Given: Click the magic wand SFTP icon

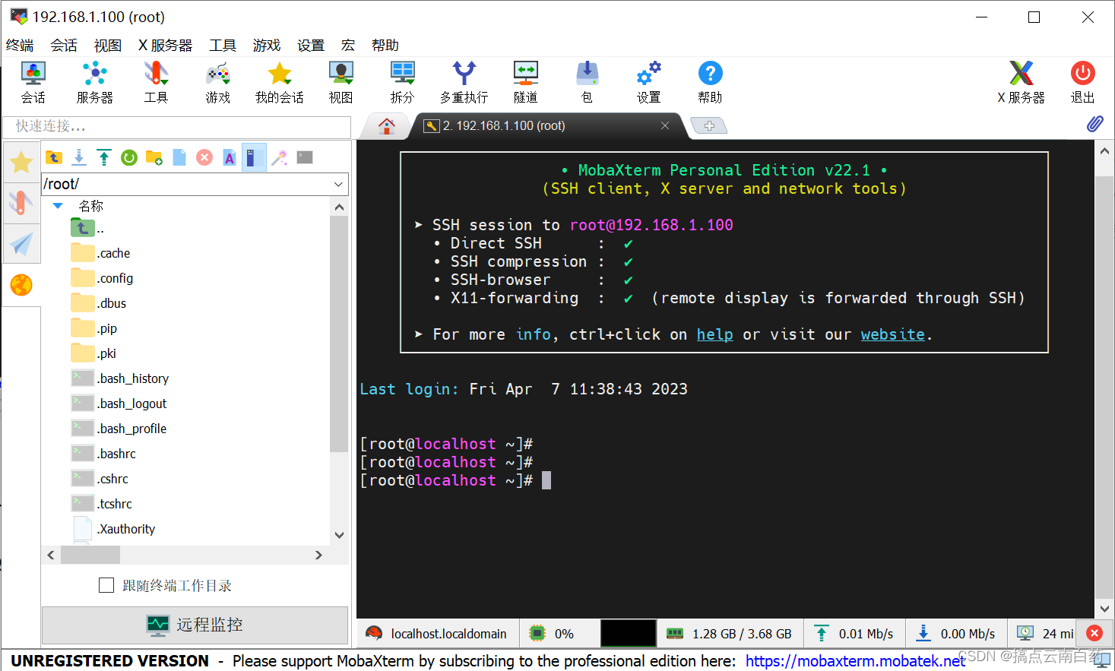Looking at the screenshot, I should pyautogui.click(x=280, y=157).
